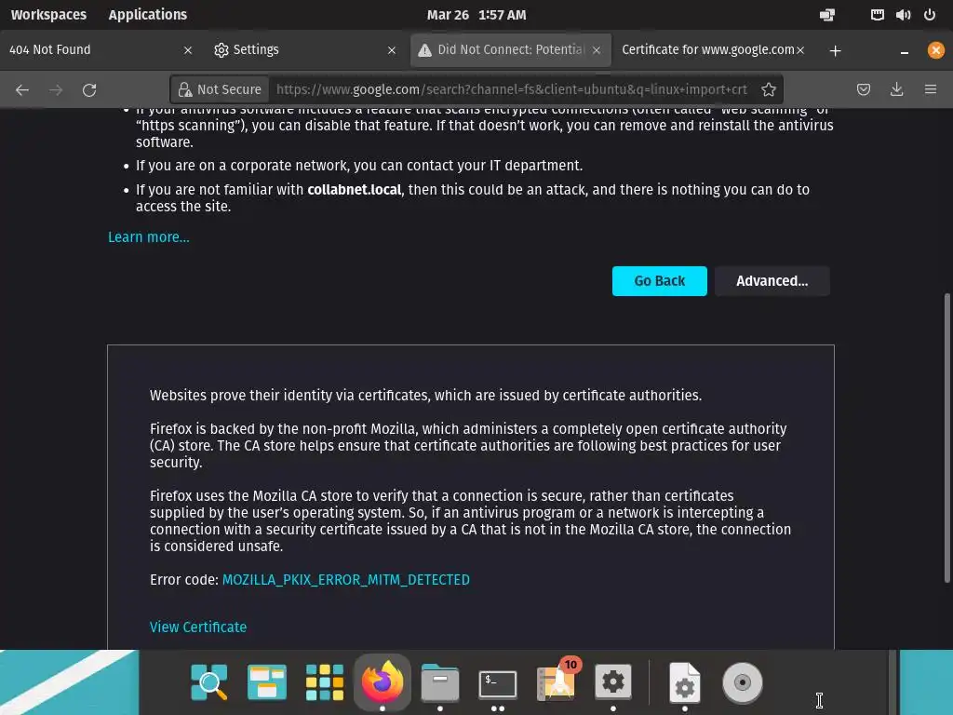Click the page vertical scrollbar
The image size is (953, 715).
[946, 438]
